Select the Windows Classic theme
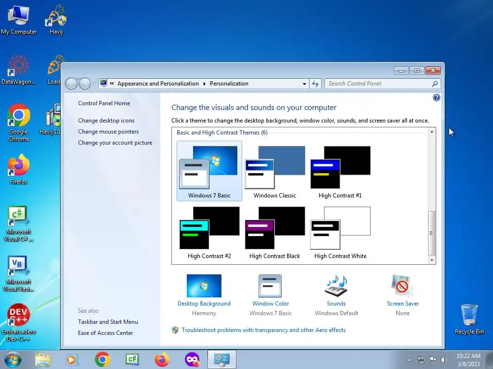The height and width of the screenshot is (369, 493). 275,171
